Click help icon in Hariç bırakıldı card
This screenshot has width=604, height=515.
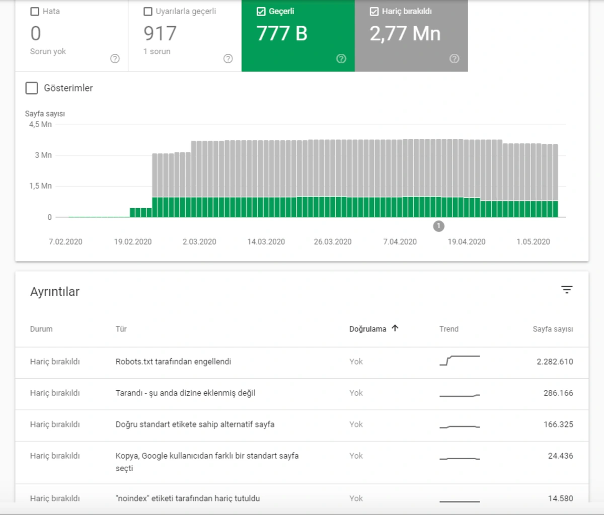coord(454,59)
